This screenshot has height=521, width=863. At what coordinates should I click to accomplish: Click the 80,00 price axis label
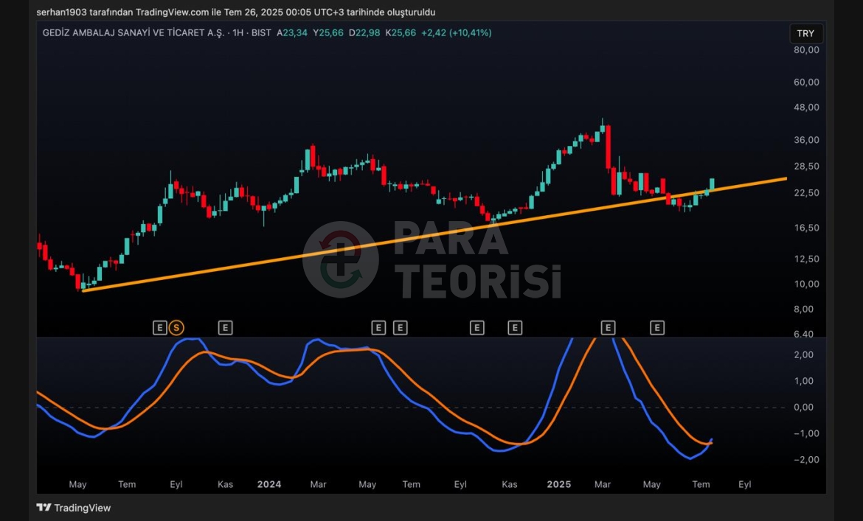806,50
